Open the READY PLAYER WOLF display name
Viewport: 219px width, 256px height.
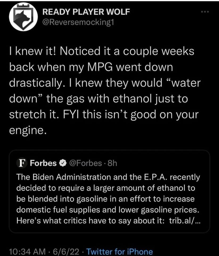pyautogui.click(x=86, y=12)
